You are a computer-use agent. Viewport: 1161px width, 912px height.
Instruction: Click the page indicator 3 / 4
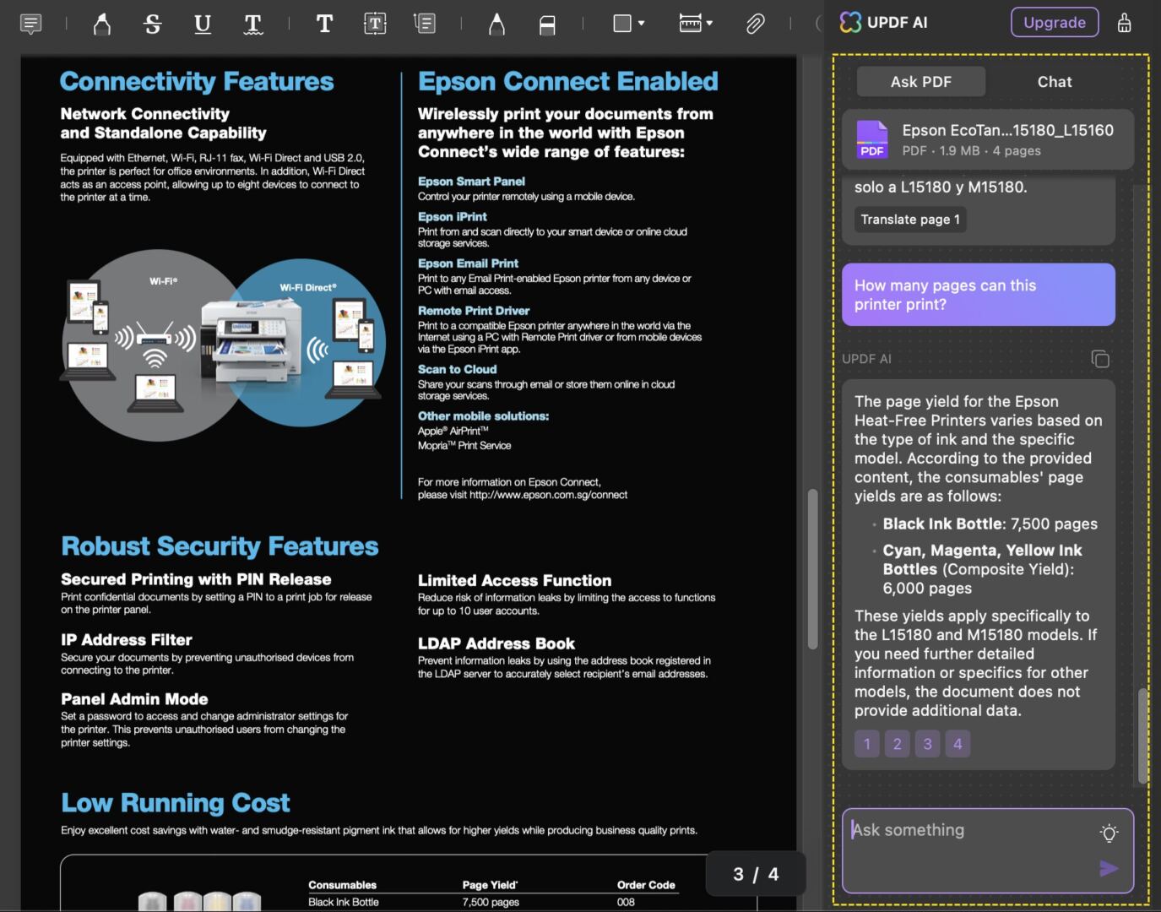point(756,874)
